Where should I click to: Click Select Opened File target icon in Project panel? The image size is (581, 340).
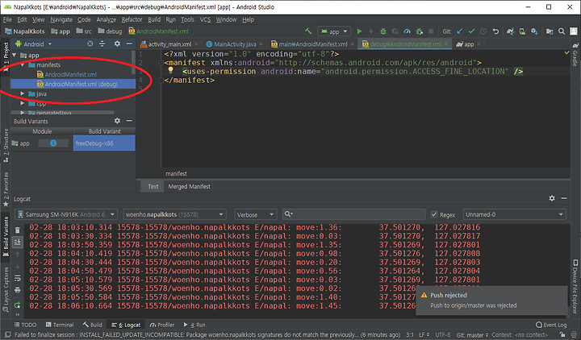coord(90,44)
